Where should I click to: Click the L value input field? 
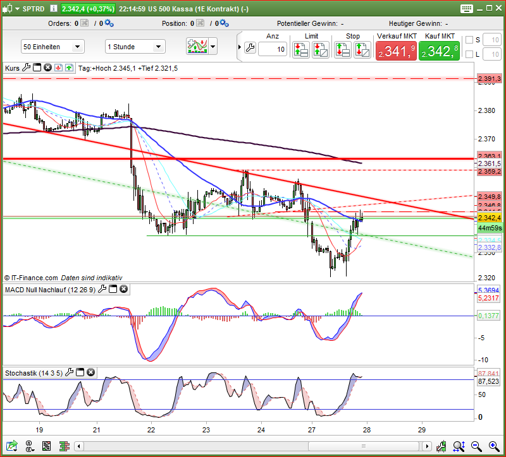click(x=492, y=54)
